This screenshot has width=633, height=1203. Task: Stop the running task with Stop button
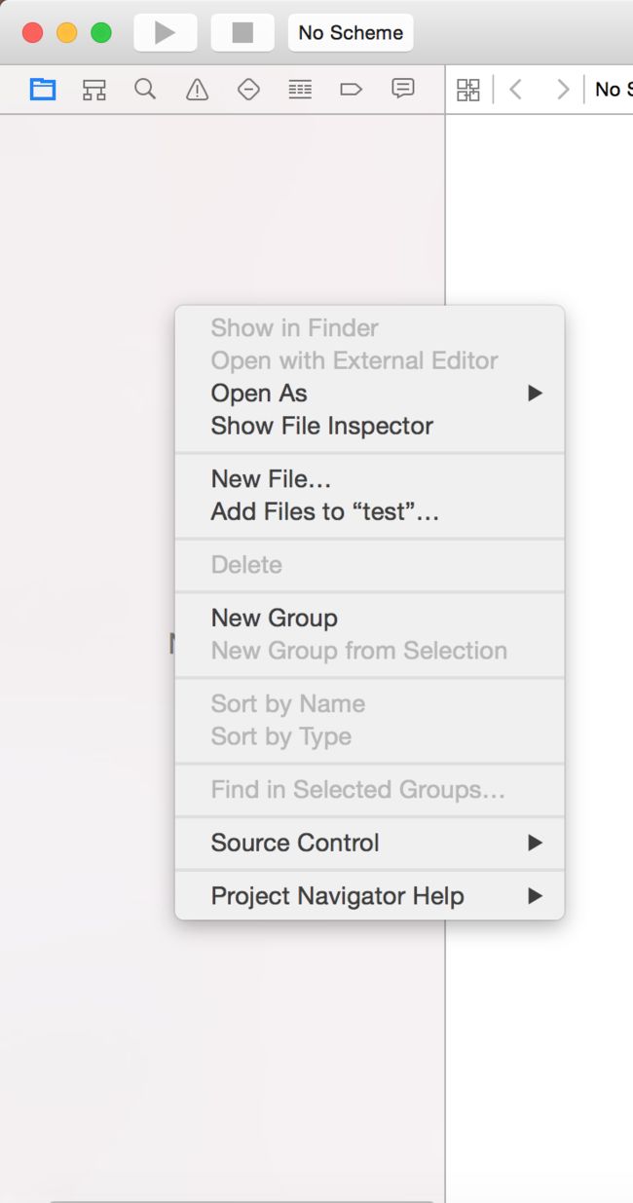coord(242,32)
